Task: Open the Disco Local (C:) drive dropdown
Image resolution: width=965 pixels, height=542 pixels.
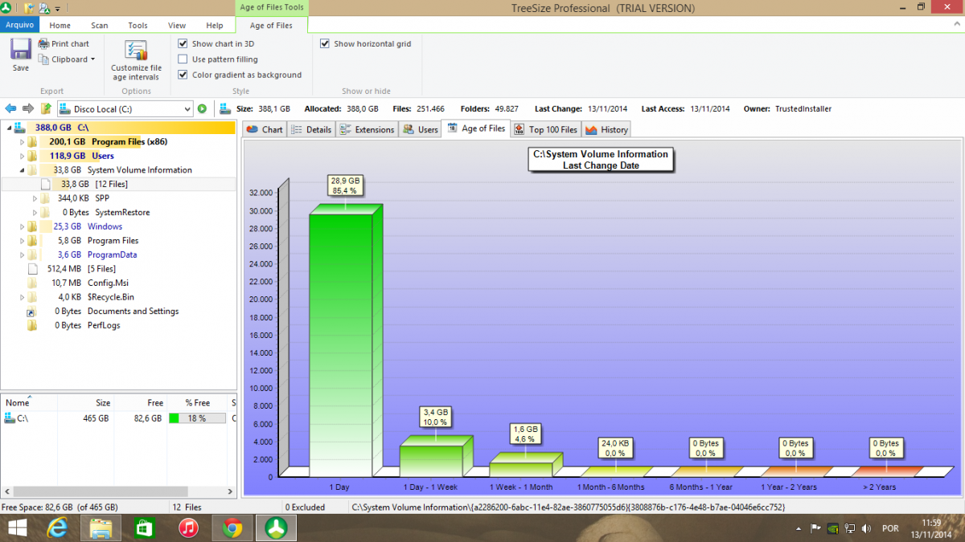Action: [x=187, y=108]
